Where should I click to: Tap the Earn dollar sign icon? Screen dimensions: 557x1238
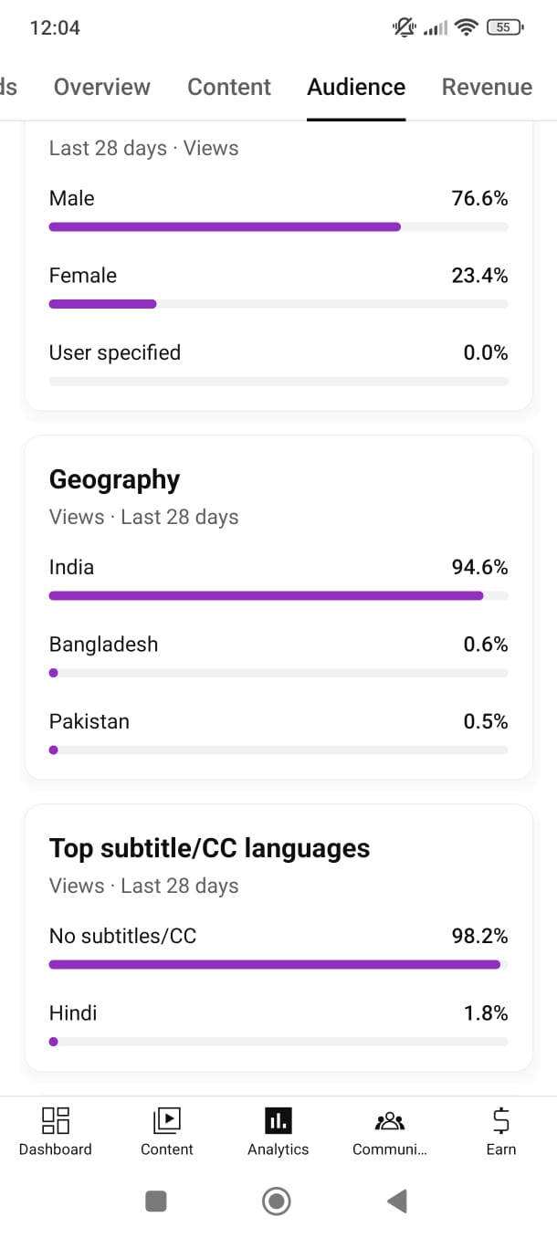click(500, 1120)
